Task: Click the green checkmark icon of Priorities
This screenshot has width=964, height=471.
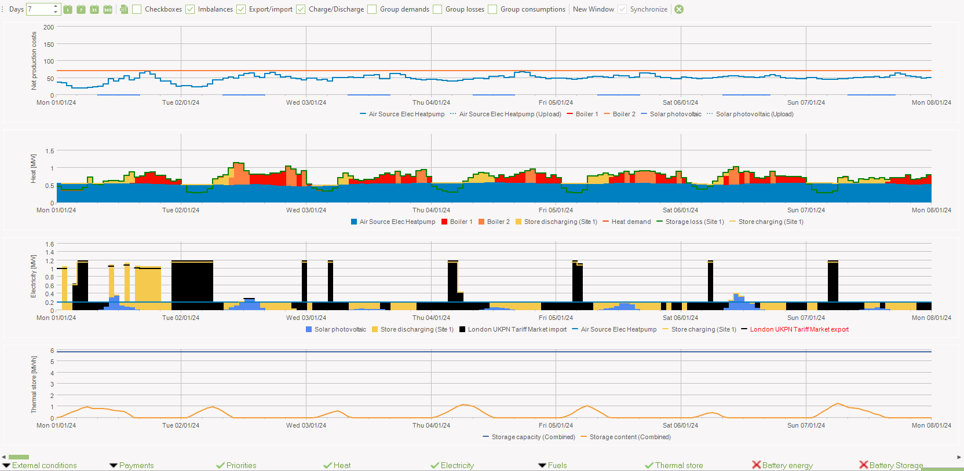Action: pos(220,465)
